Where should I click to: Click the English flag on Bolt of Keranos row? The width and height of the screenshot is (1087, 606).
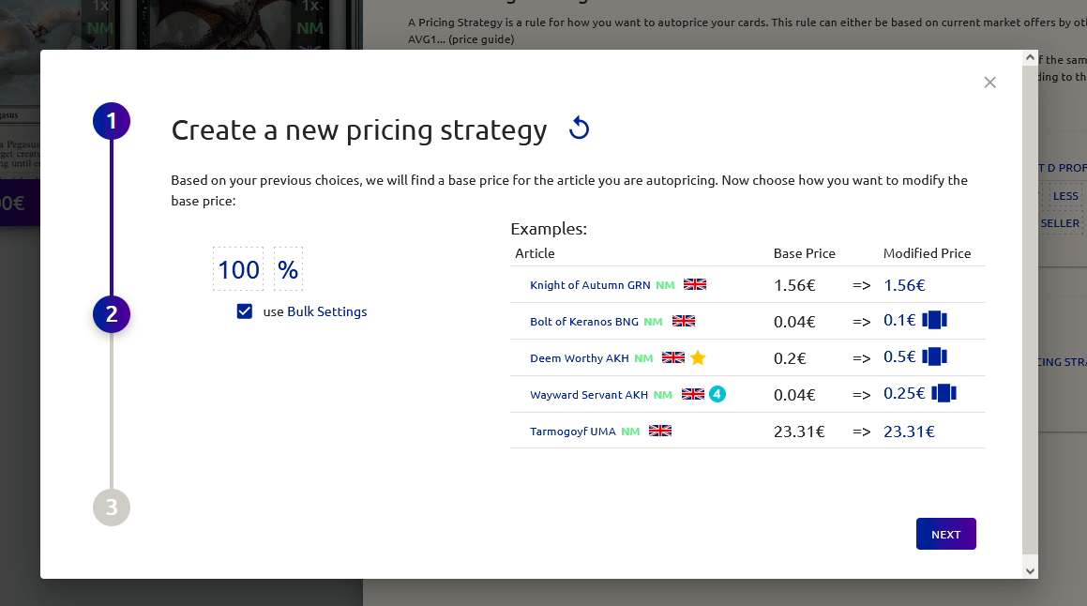(x=684, y=321)
